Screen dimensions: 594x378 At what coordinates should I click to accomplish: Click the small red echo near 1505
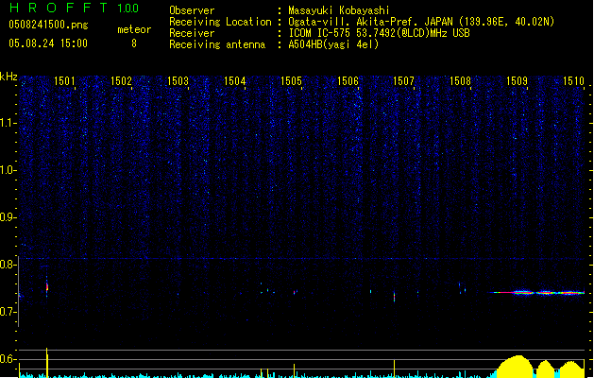tap(295, 292)
